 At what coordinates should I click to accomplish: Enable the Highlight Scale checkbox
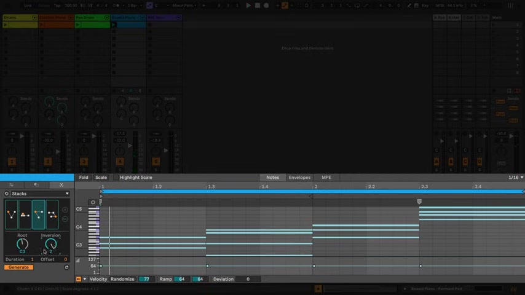coord(116,178)
